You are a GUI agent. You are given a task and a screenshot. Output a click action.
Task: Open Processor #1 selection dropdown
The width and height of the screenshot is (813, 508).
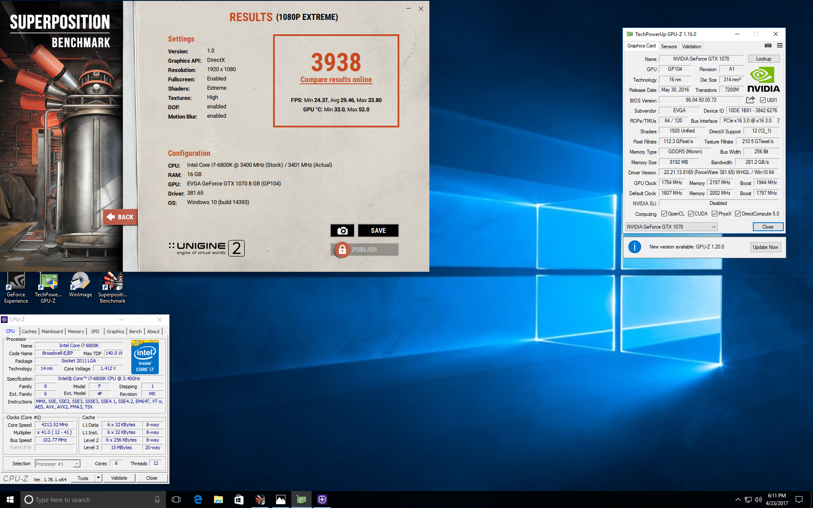coord(58,464)
